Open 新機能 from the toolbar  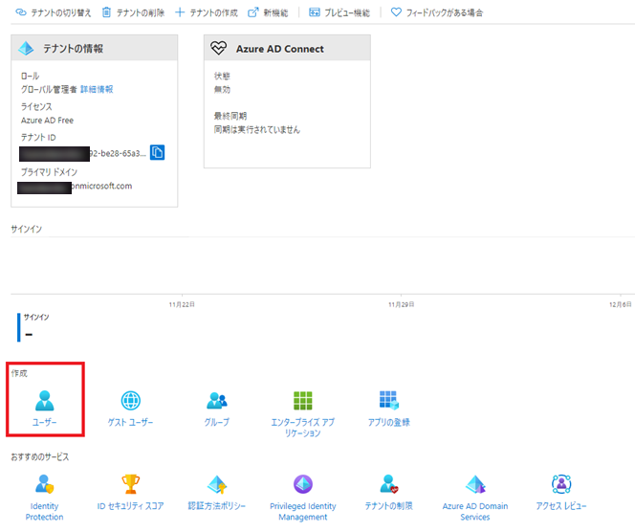[x=275, y=12]
